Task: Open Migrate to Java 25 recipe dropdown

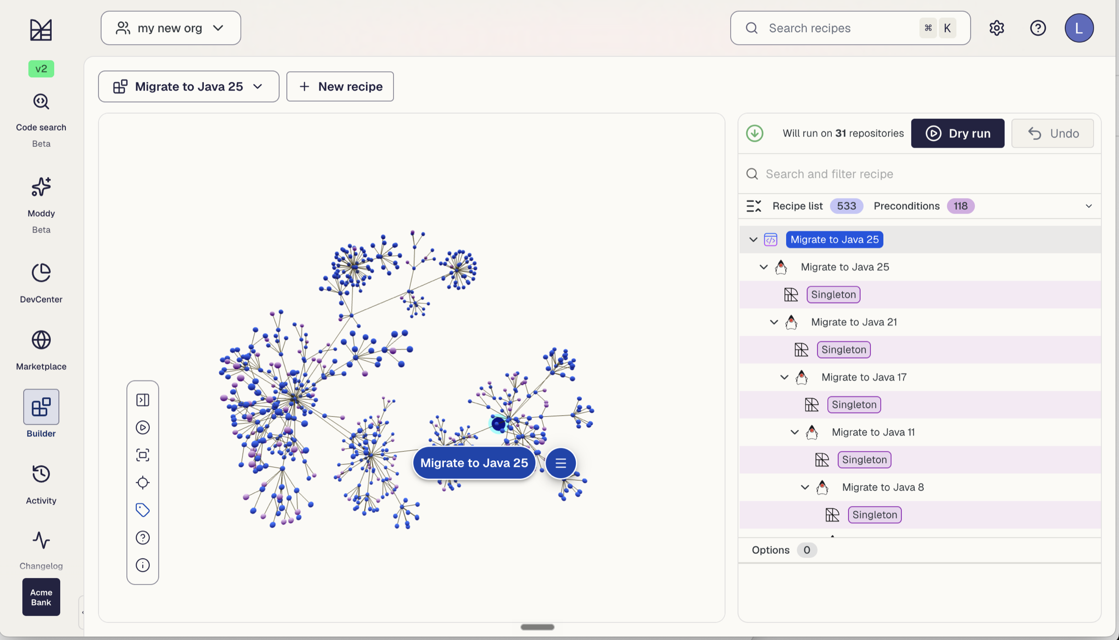Action: click(x=188, y=86)
